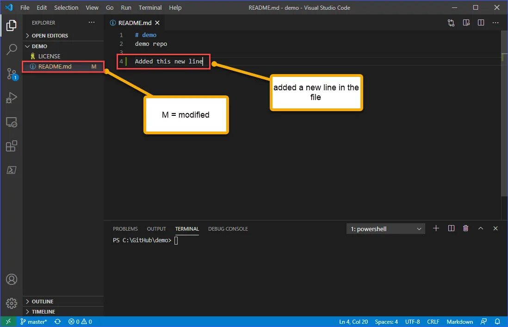Select the README.md editor tab
The width and height of the screenshot is (508, 327).
pyautogui.click(x=134, y=23)
